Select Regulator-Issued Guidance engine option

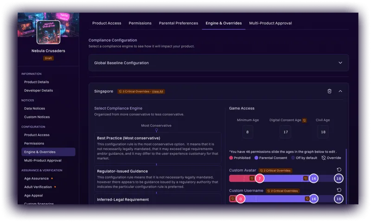[x=158, y=178]
